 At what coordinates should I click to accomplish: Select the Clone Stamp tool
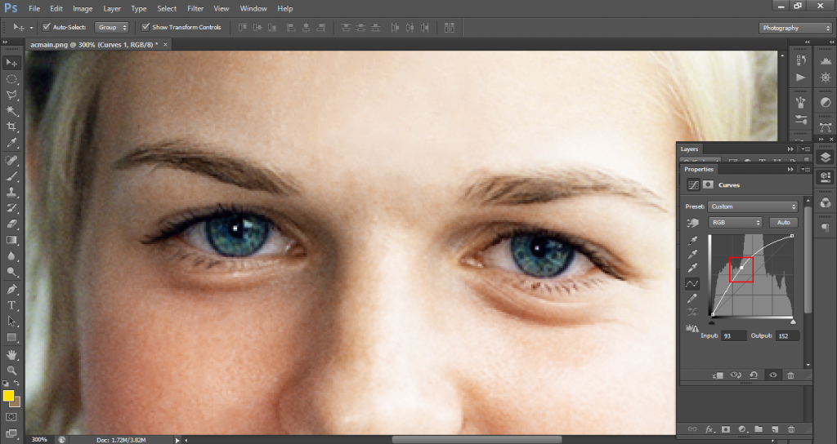(x=11, y=193)
